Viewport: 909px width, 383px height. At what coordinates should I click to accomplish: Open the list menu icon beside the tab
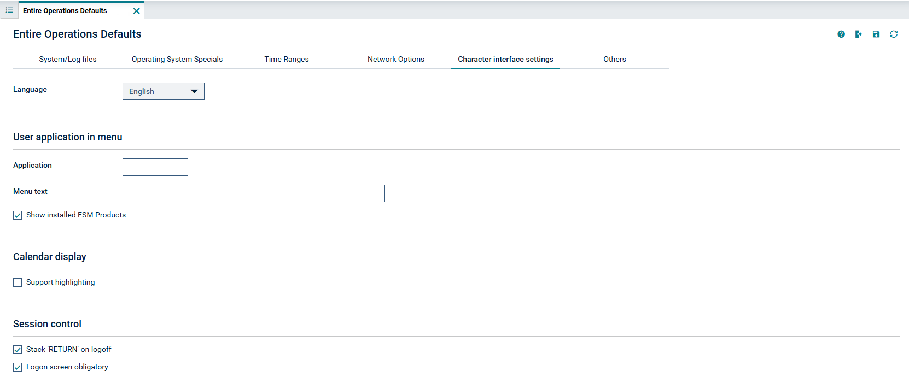(x=9, y=10)
